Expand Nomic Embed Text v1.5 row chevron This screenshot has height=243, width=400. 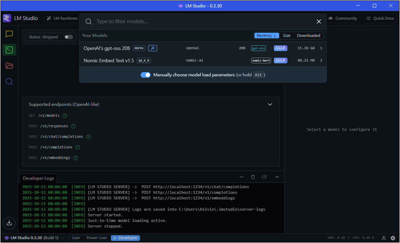[321, 60]
